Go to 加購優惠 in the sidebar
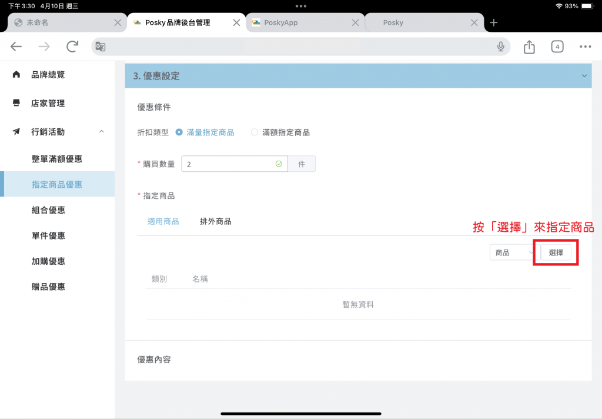Screen dimensions: 602x419 pyautogui.click(x=48, y=261)
